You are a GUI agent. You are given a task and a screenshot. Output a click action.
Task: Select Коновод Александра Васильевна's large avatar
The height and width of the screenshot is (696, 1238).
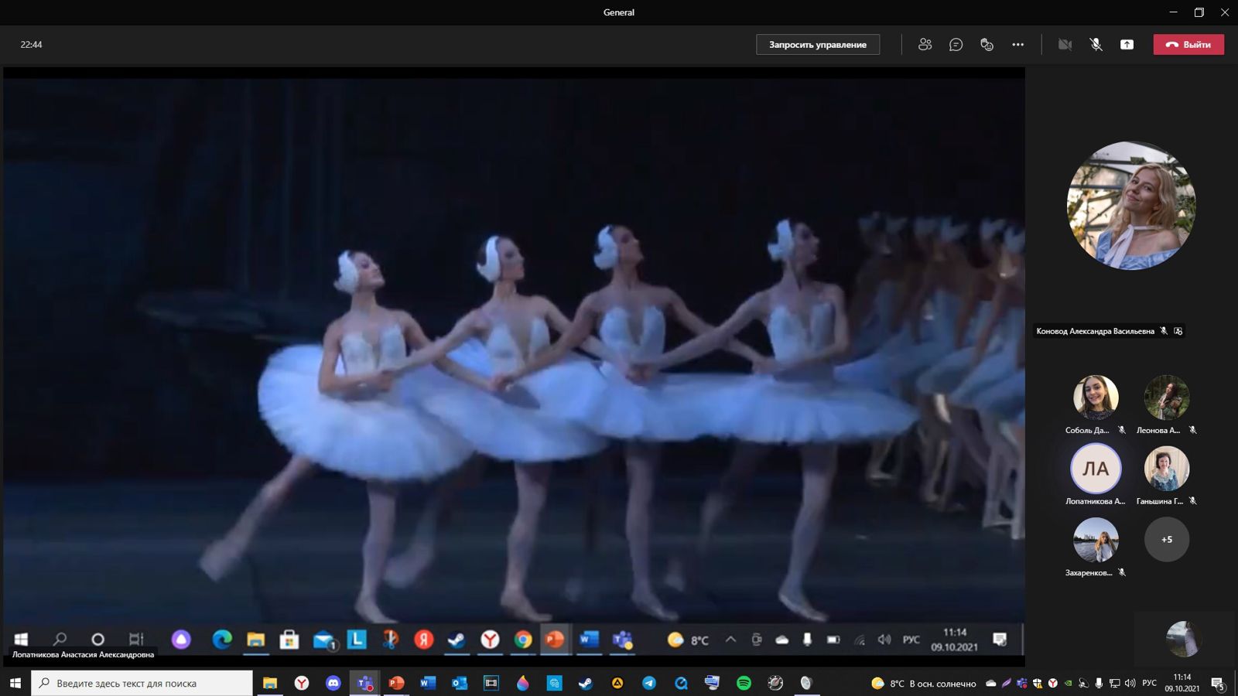pyautogui.click(x=1130, y=206)
